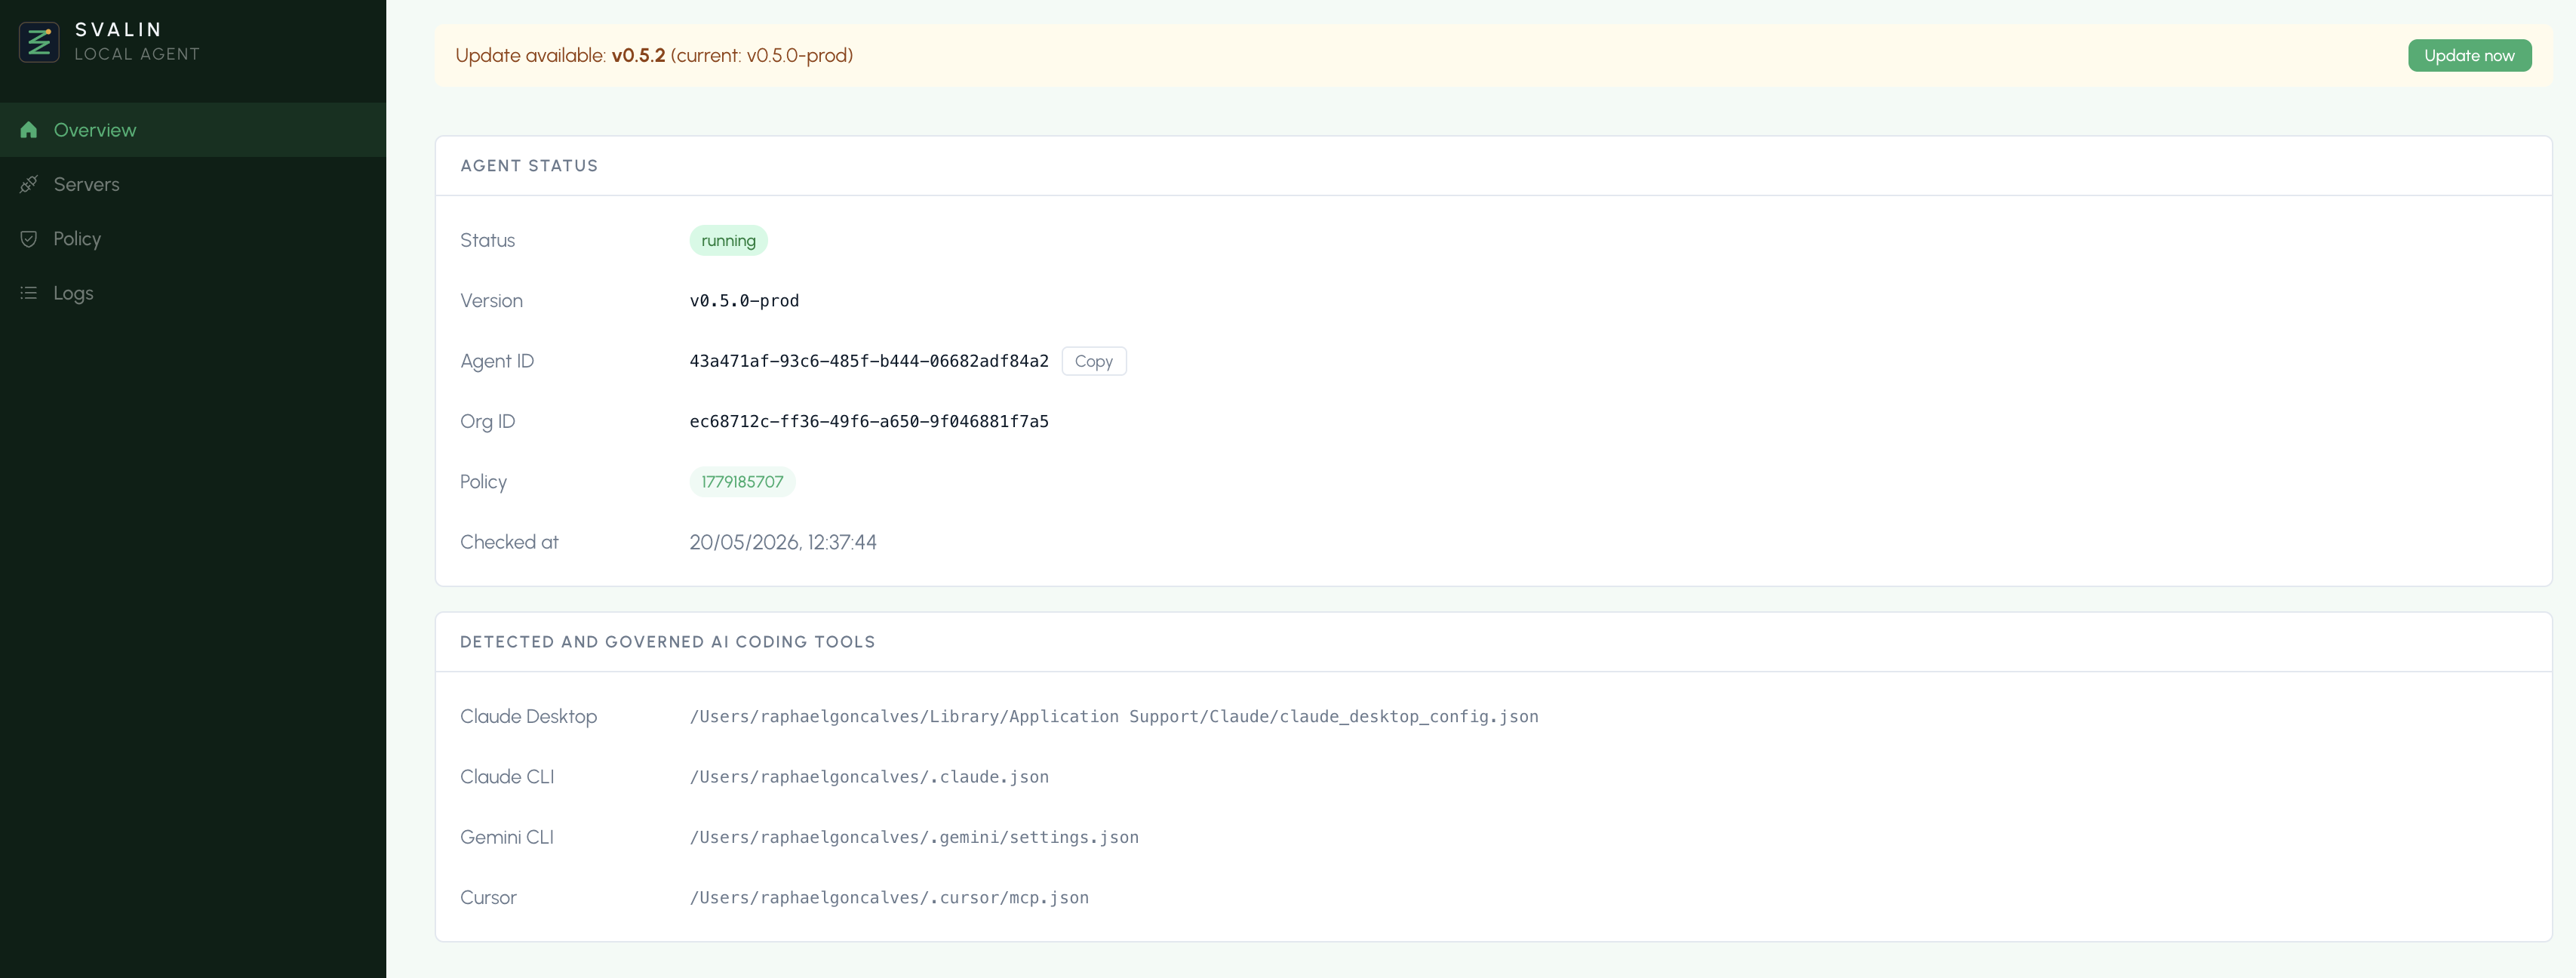2576x978 pixels.
Task: Go to the Policy section
Action: [193, 239]
